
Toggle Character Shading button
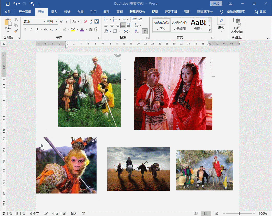[x=91, y=29]
